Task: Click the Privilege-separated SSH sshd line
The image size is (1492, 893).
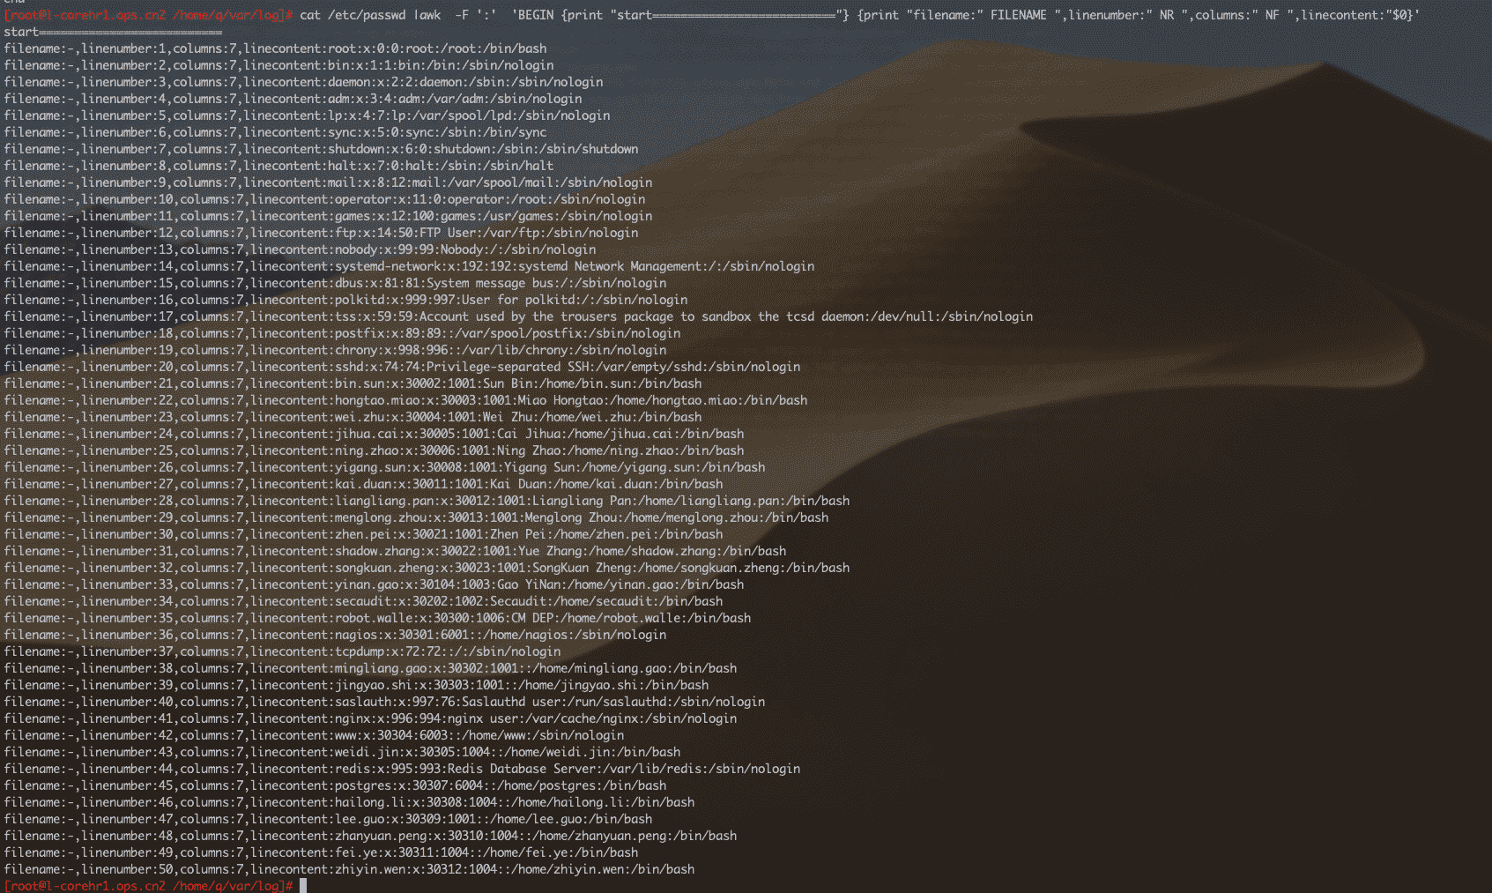Action: (402, 367)
